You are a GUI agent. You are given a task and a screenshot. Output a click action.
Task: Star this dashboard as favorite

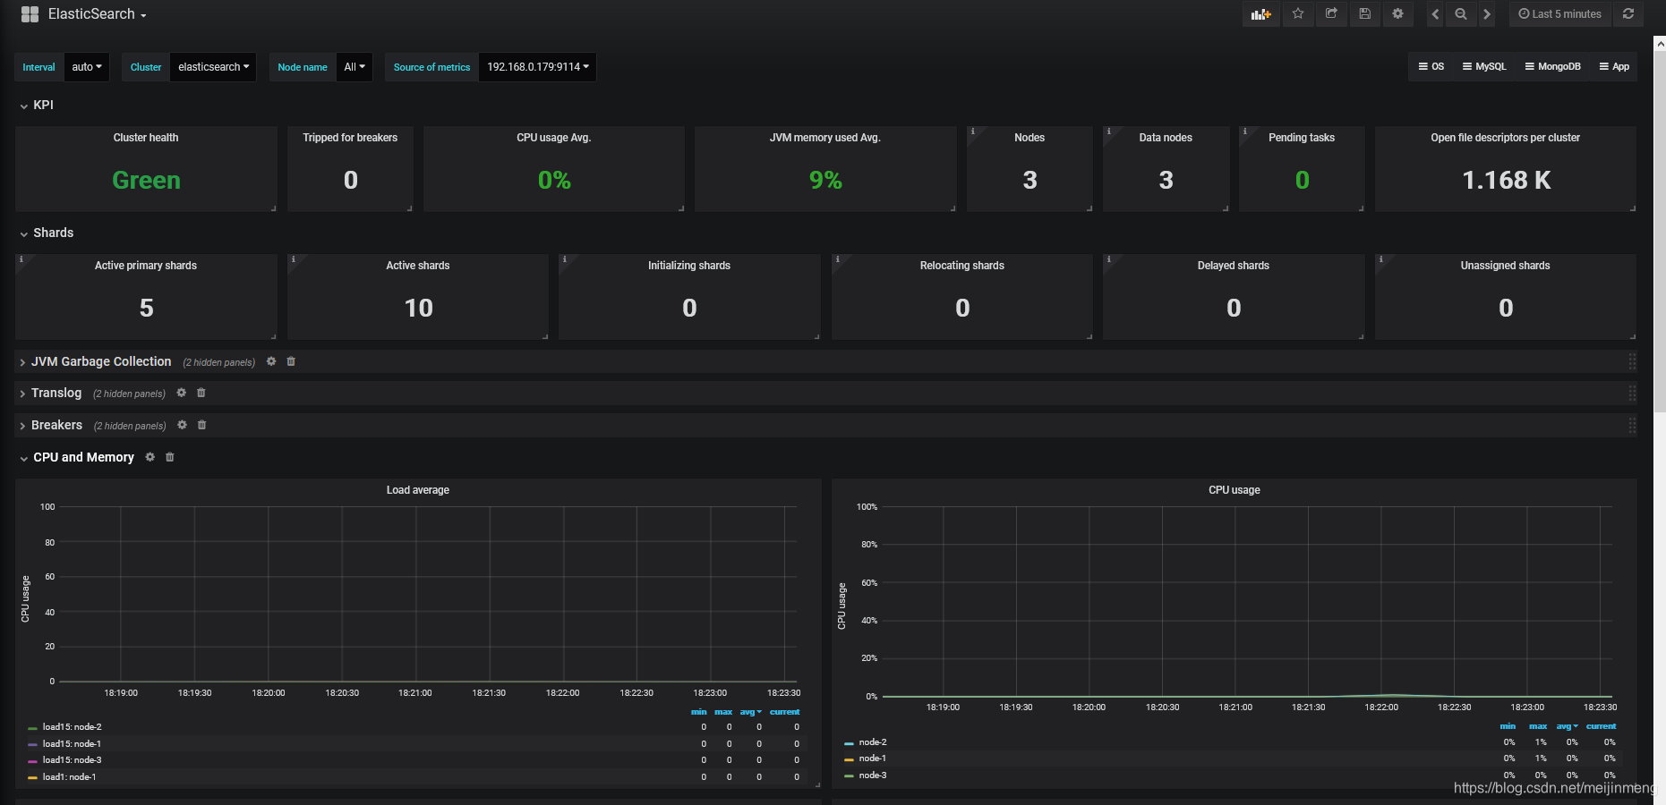tap(1298, 14)
